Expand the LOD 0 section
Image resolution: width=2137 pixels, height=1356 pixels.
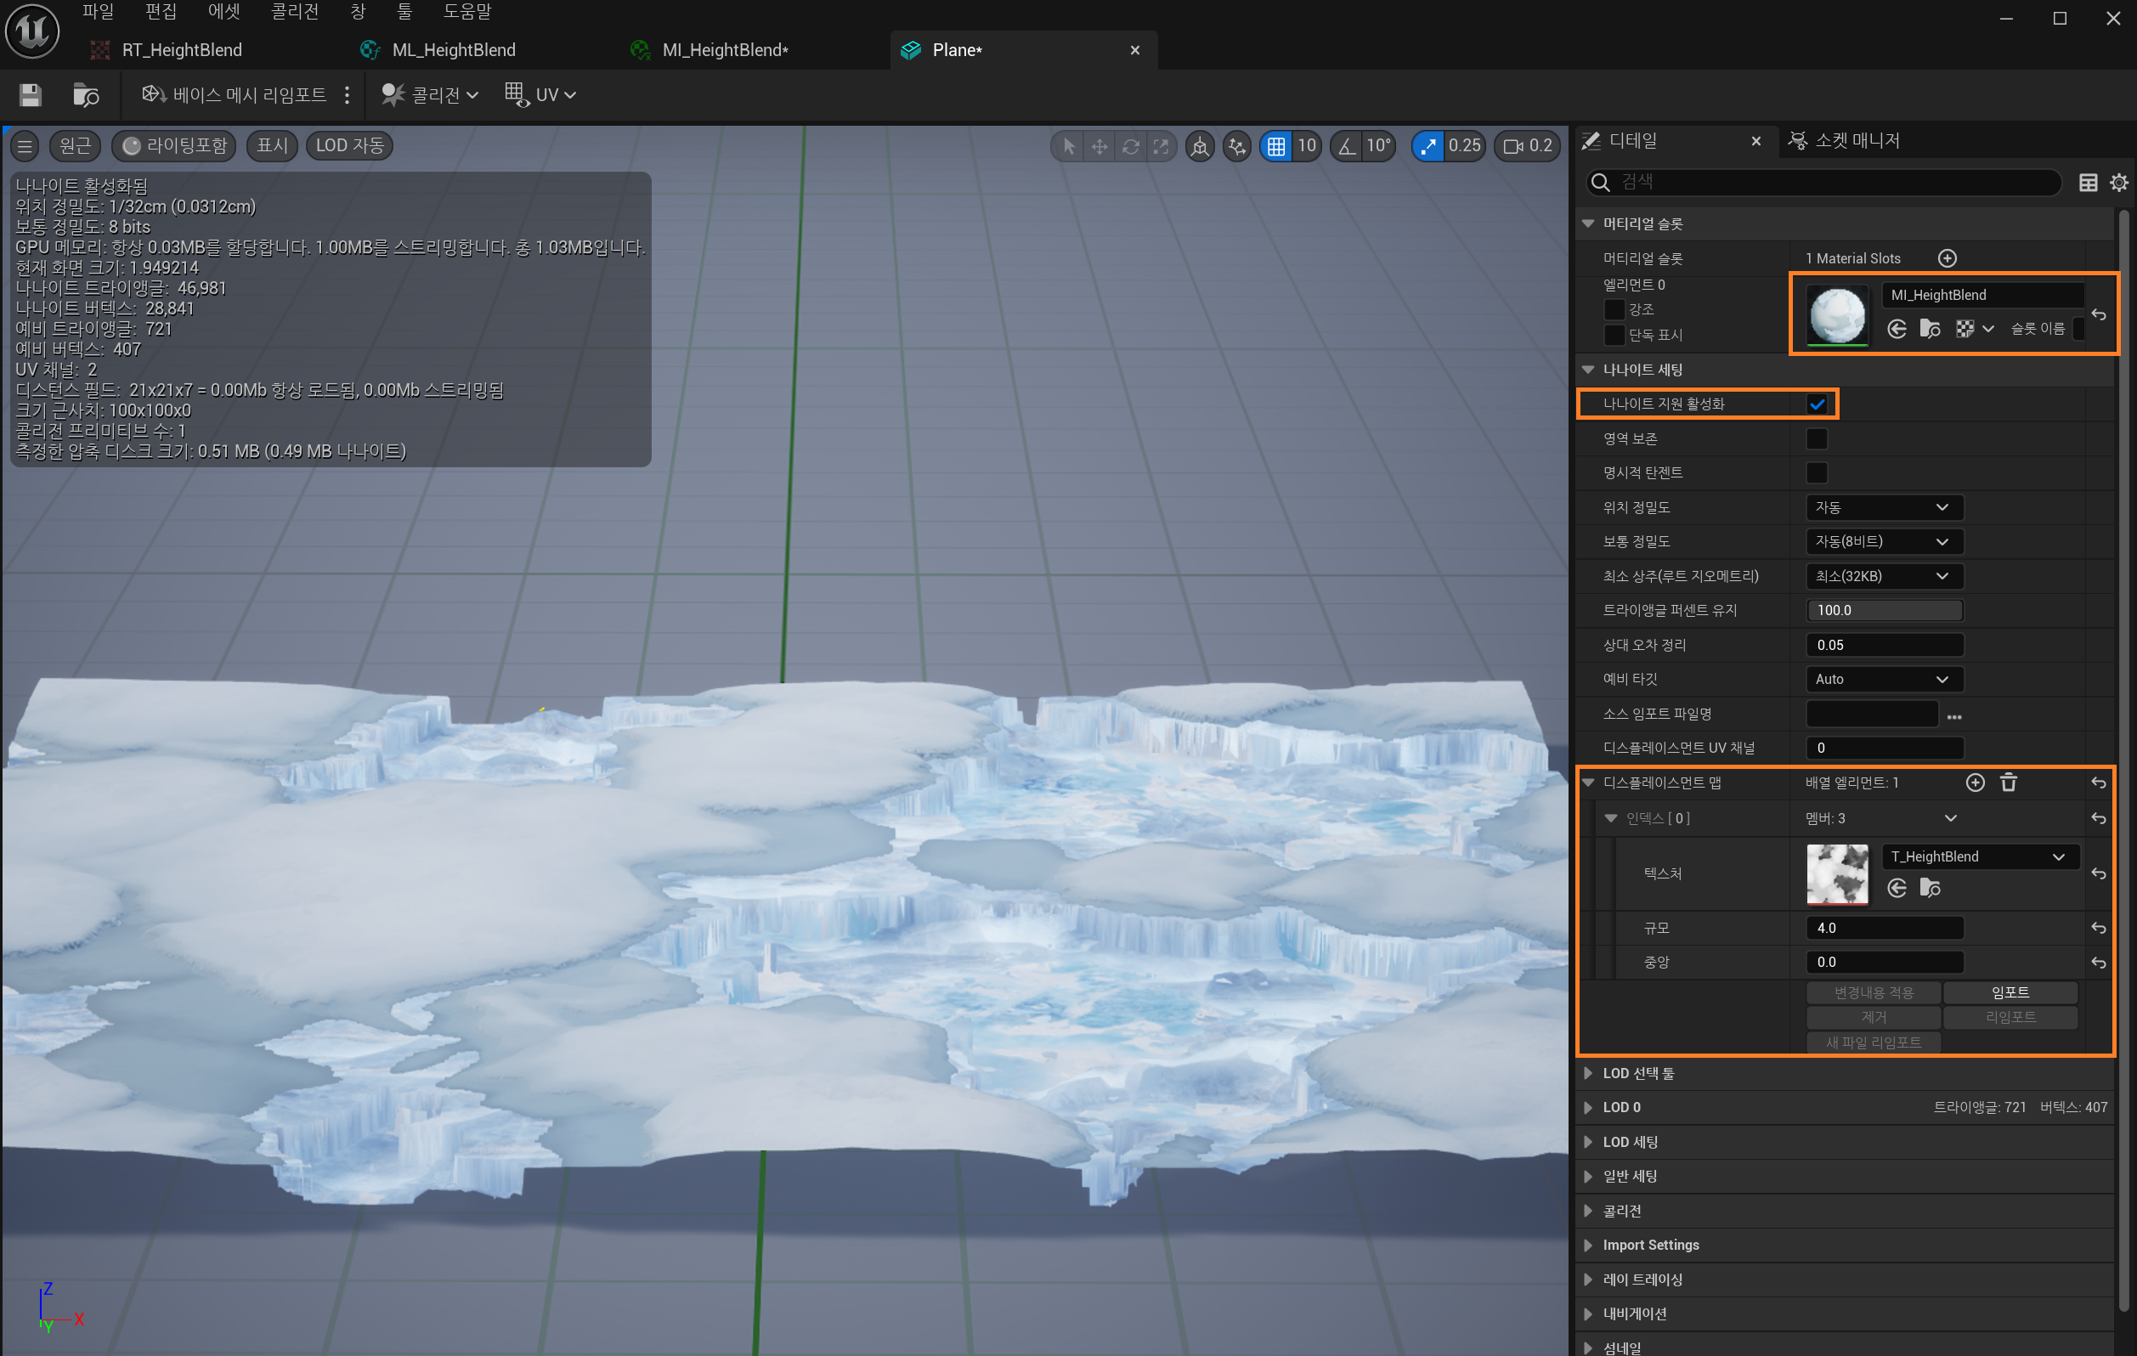pos(1589,1108)
